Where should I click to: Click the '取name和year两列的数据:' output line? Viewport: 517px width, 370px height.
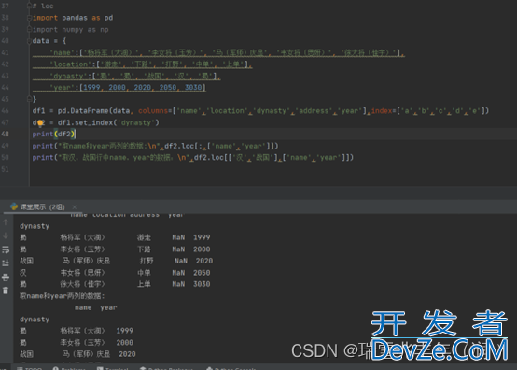(62, 296)
